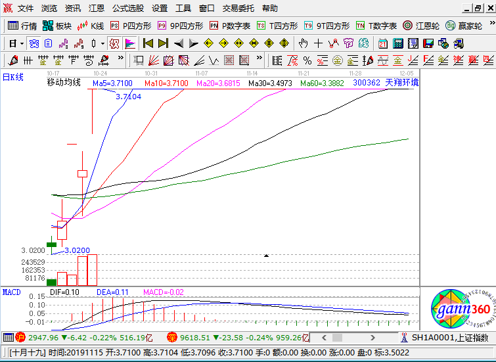Click the calculator icon in the toolbar
Screen dimensions: 496x362
(398, 43)
